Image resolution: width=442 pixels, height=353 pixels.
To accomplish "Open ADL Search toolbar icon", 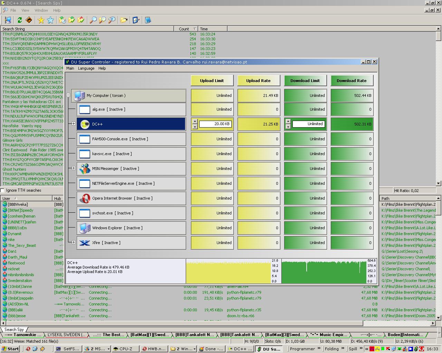I will click(103, 20).
